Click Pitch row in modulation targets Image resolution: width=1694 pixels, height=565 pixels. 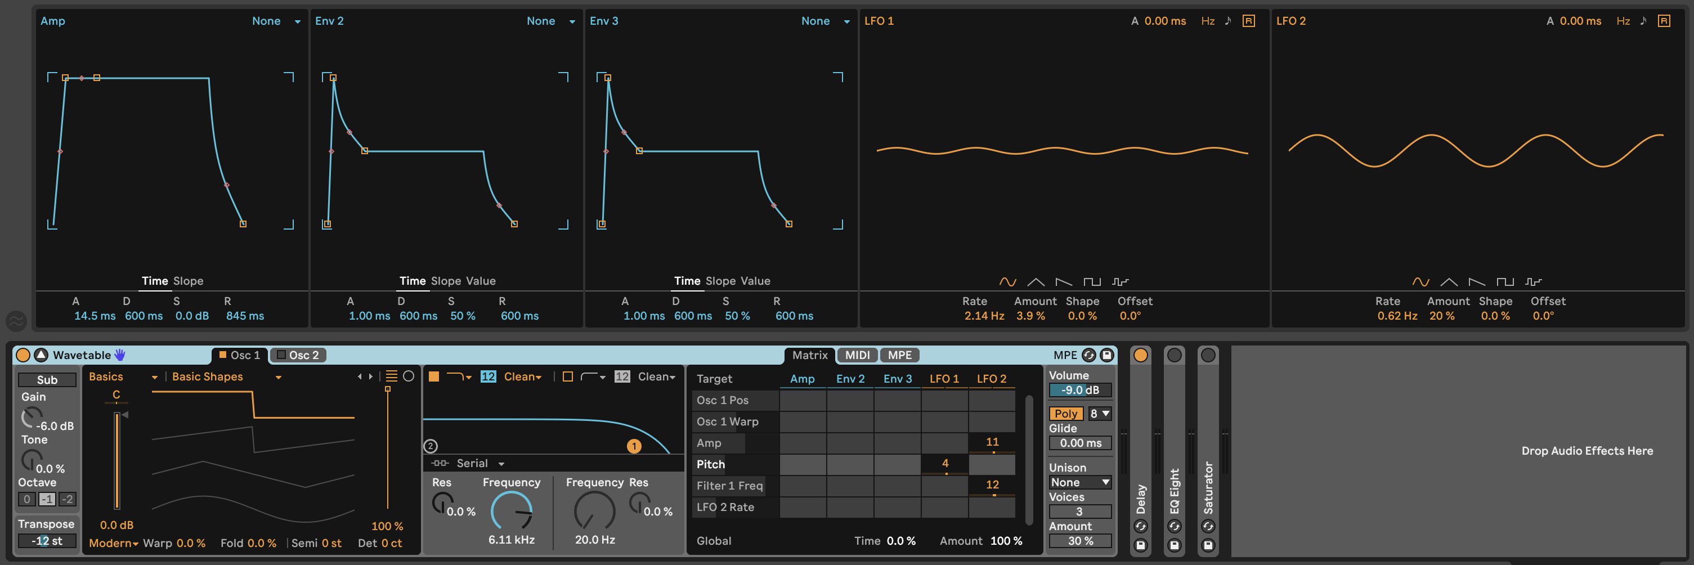[x=735, y=464]
